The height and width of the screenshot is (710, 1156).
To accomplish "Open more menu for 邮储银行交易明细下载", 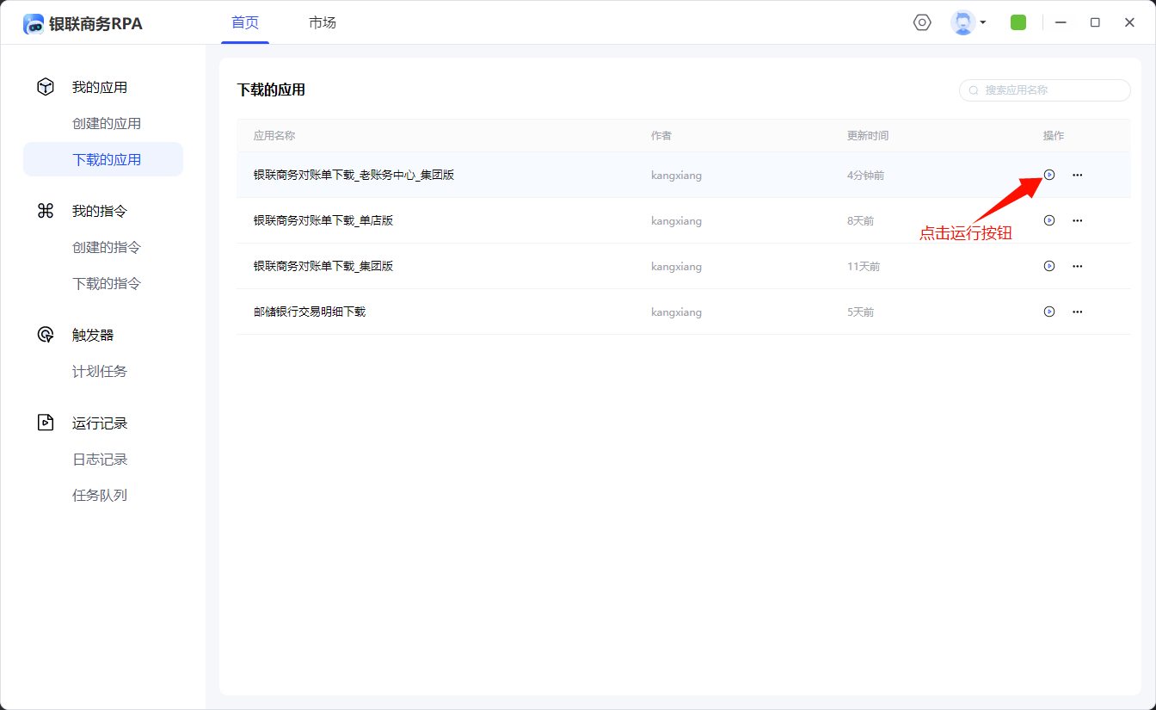I will coord(1077,312).
